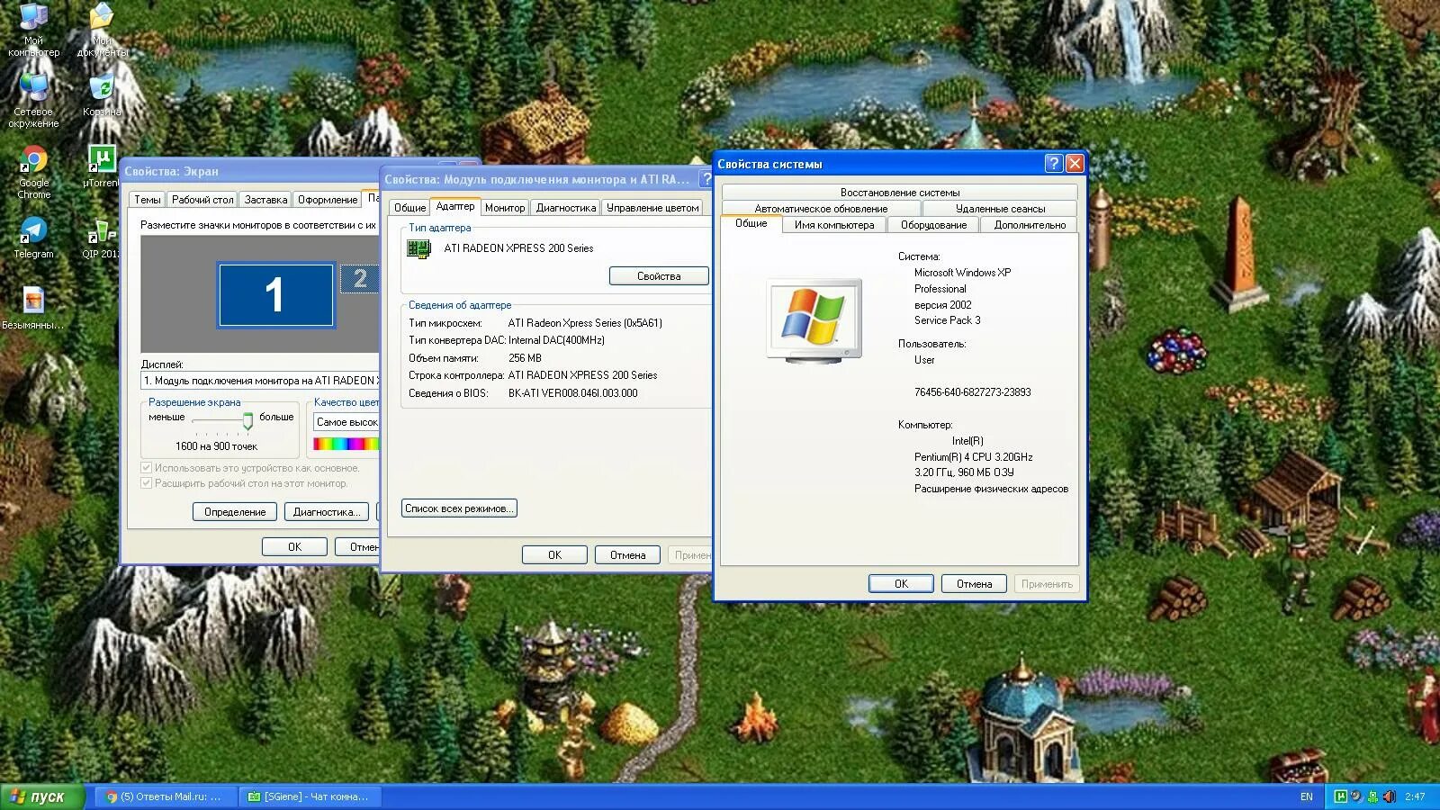This screenshot has width=1440, height=810.
Task: Select the Адаптер tab
Action: [x=455, y=206]
